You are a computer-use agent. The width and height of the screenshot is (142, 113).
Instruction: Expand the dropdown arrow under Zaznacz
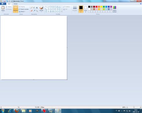16,12
